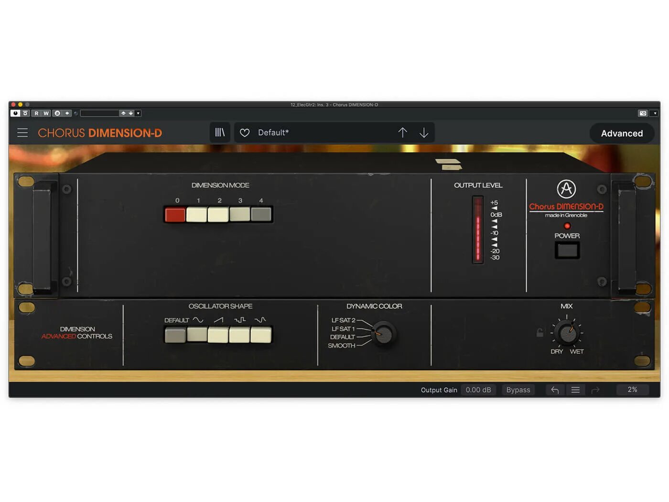Load the previous preset with up arrow
Screen dimensions: 669x502
pos(402,132)
